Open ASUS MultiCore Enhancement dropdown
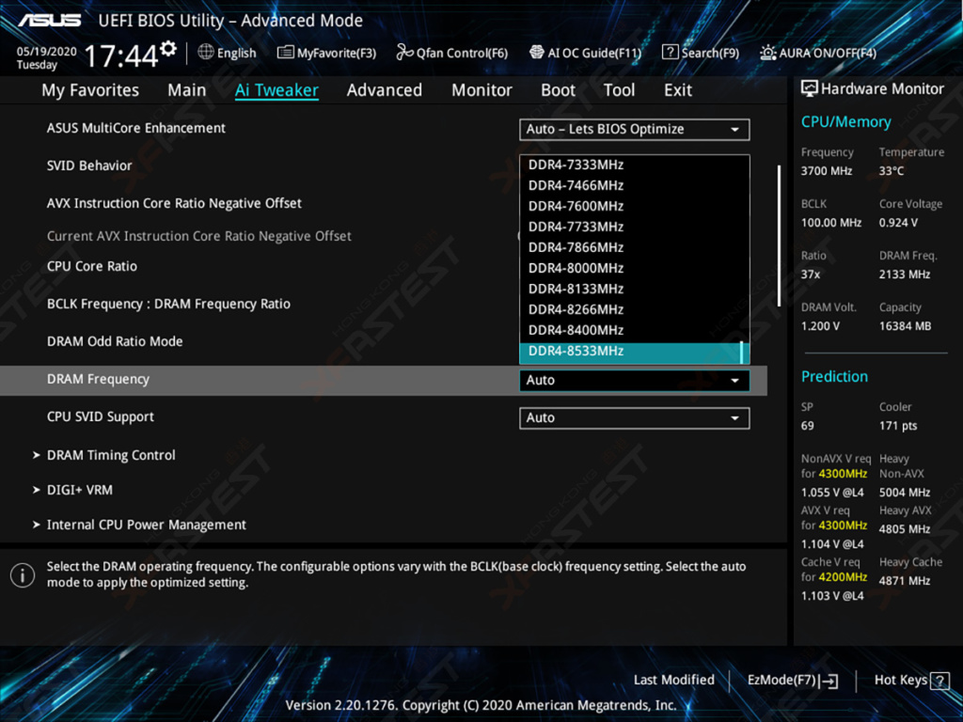Screen dimensions: 963x722 (635, 130)
